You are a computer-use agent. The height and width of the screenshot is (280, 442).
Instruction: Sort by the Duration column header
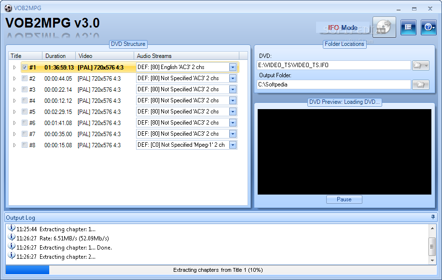[59, 56]
